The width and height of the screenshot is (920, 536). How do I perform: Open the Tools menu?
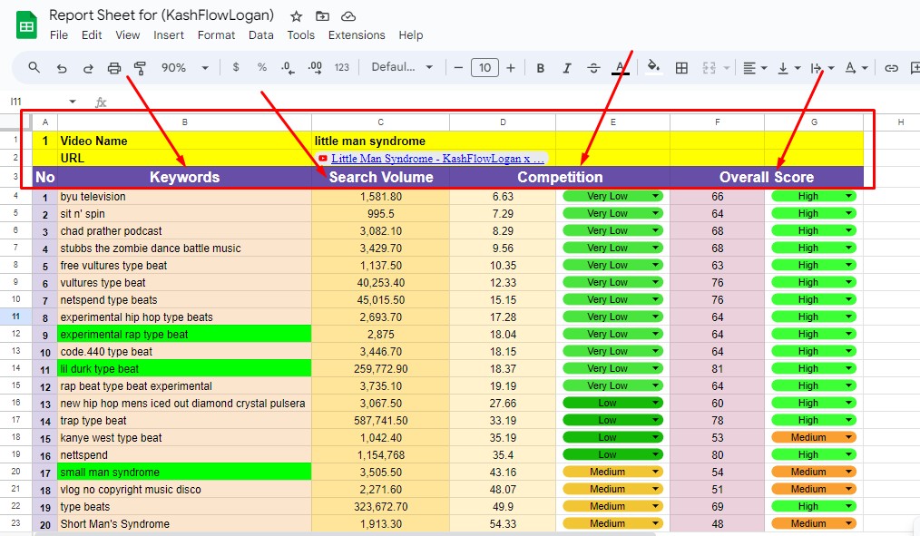pos(300,35)
